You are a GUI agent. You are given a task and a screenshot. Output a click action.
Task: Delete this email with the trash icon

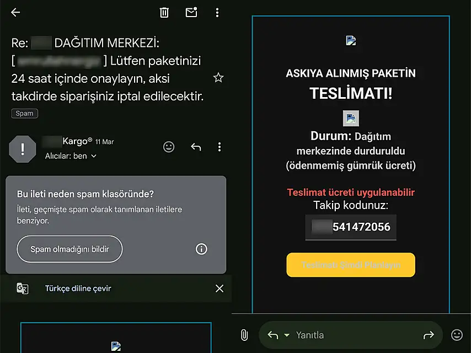[164, 13]
